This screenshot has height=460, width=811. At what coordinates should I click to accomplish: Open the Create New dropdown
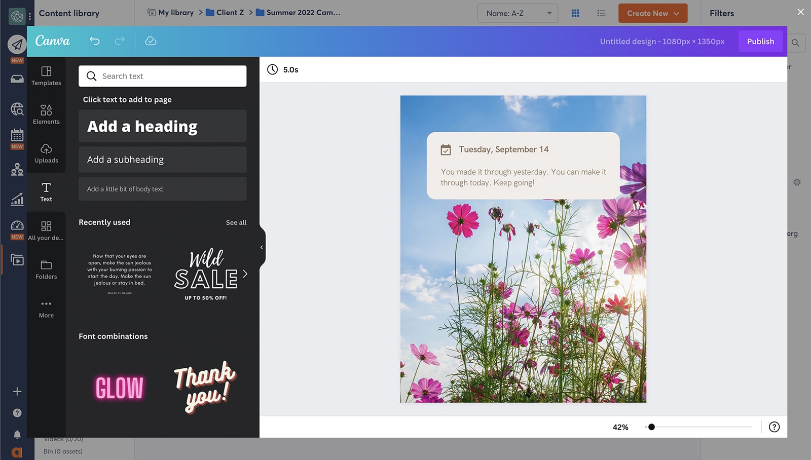click(653, 13)
